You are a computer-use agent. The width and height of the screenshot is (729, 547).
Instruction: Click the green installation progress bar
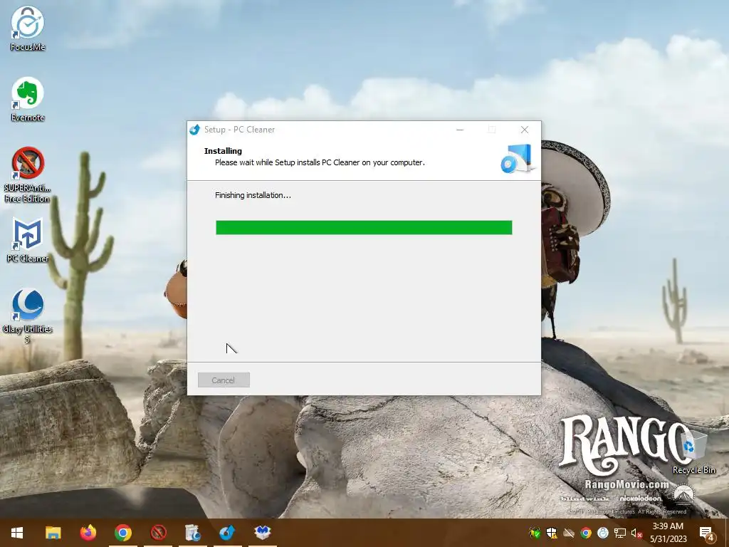[x=364, y=227]
